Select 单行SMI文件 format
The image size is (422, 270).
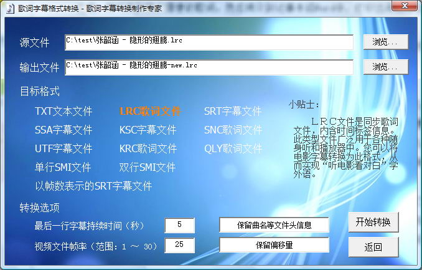coord(63,168)
